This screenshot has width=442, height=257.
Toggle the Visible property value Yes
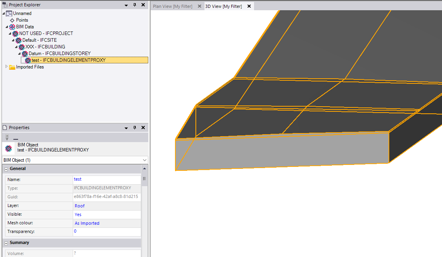pos(78,214)
